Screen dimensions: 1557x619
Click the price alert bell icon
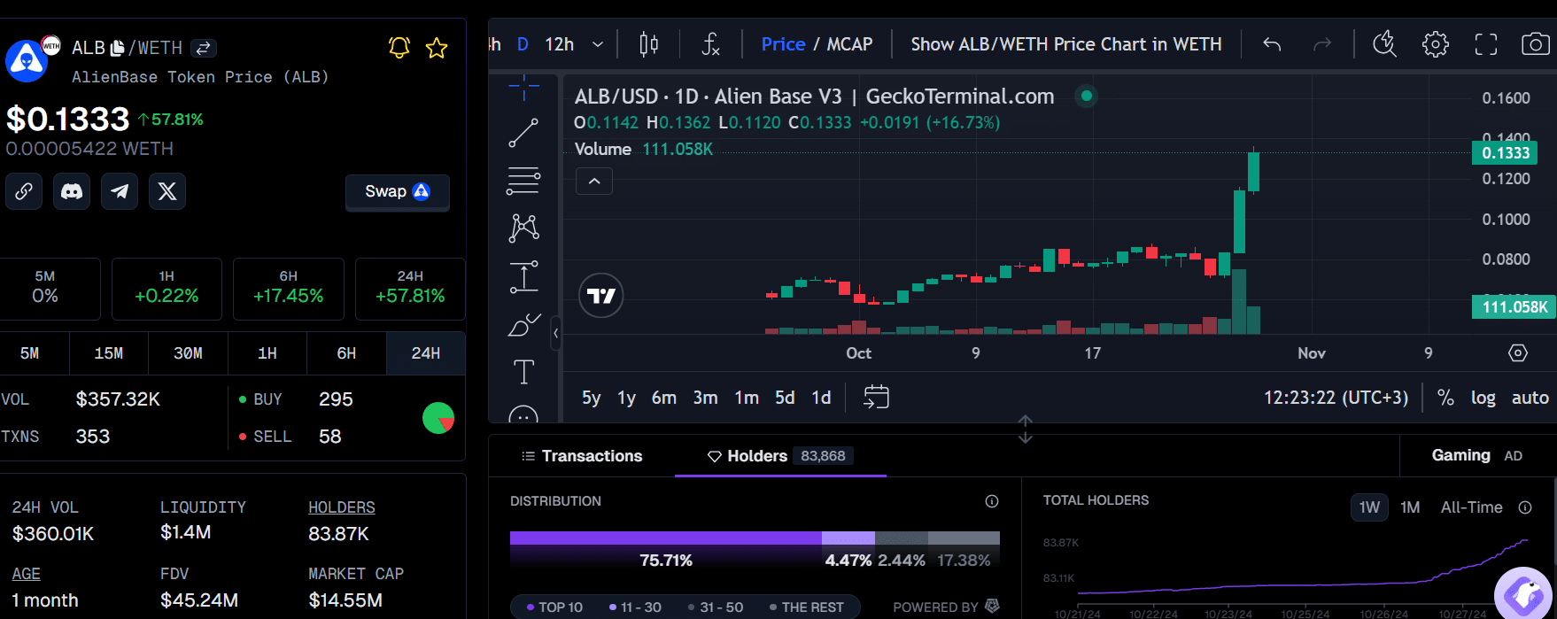click(399, 47)
